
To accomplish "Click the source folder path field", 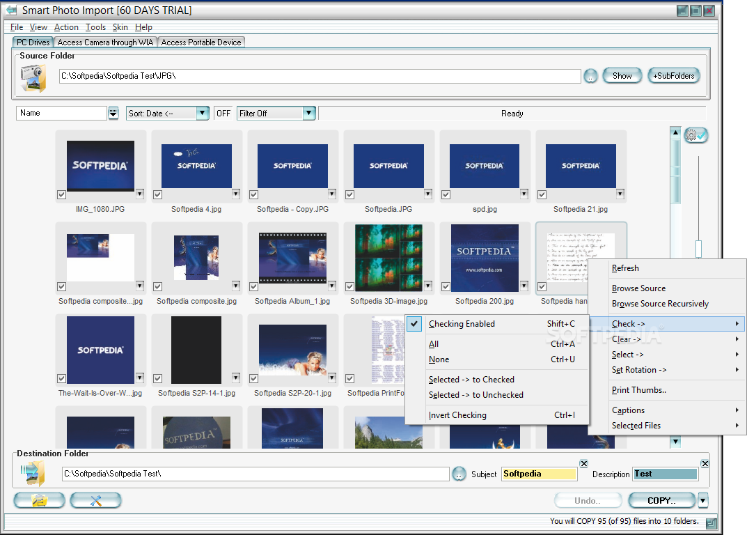I will pyautogui.click(x=320, y=76).
